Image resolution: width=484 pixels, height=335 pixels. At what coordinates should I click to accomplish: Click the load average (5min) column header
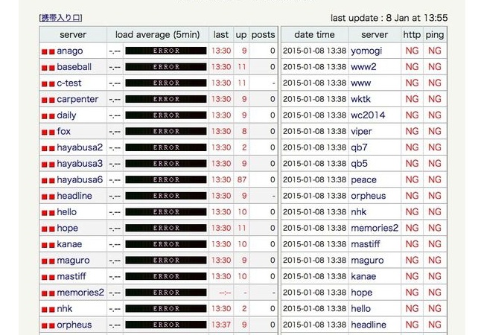(158, 34)
